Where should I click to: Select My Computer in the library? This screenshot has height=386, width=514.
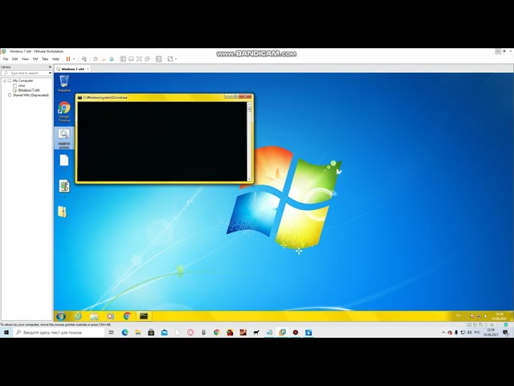(23, 80)
